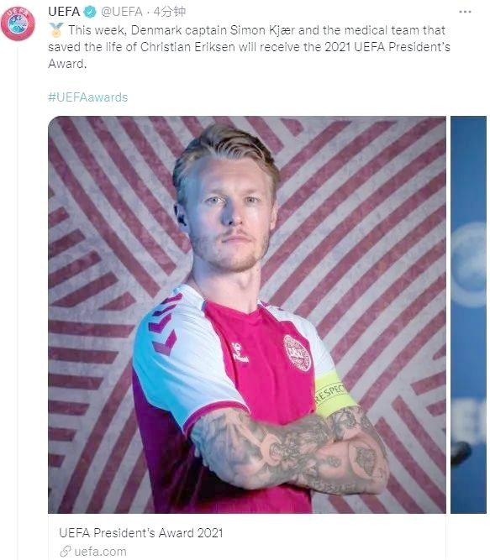
Task: Open the #UEFAawards hashtag
Action: click(x=88, y=97)
